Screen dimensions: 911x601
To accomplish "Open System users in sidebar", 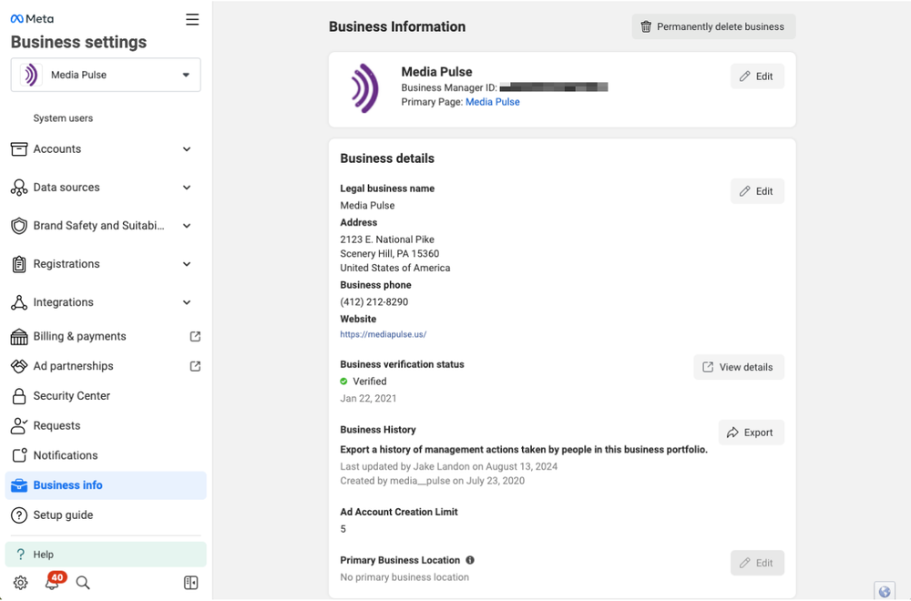I will pyautogui.click(x=63, y=117).
